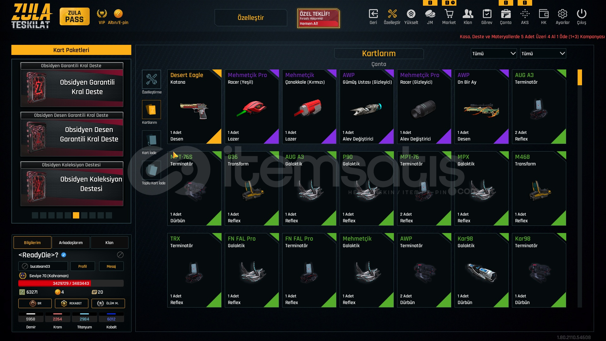This screenshot has height=341, width=606.
Task: Click the Özelleştir header button
Action: (x=251, y=18)
